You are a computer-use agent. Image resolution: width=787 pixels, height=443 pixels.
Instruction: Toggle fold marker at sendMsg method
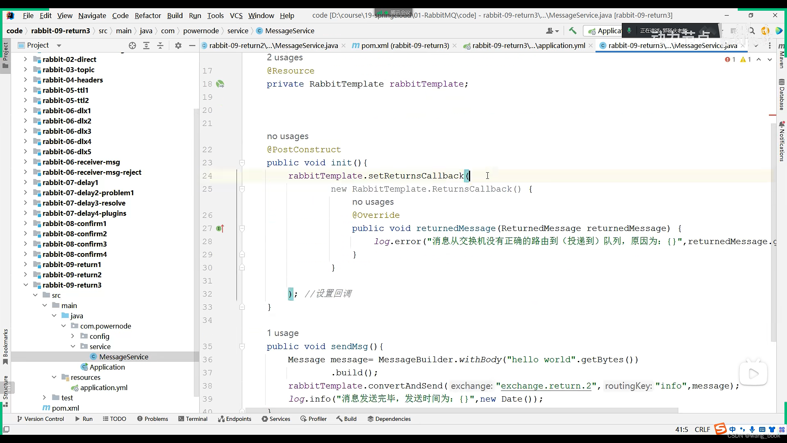tap(242, 347)
